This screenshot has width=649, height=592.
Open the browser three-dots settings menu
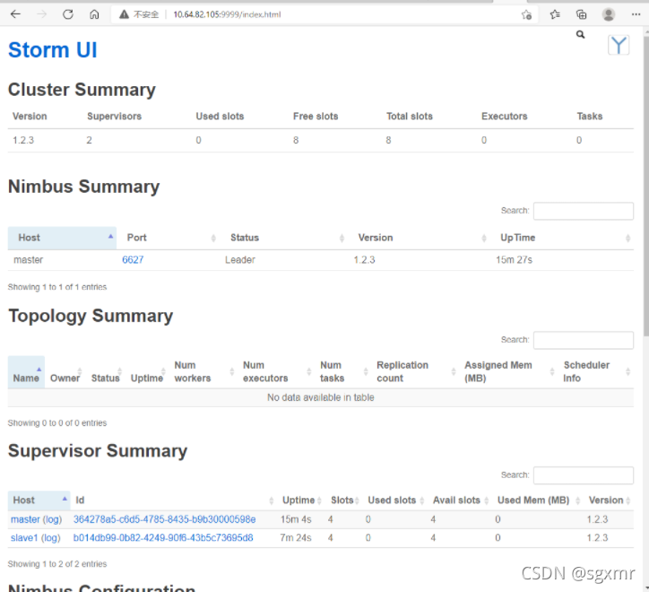636,14
